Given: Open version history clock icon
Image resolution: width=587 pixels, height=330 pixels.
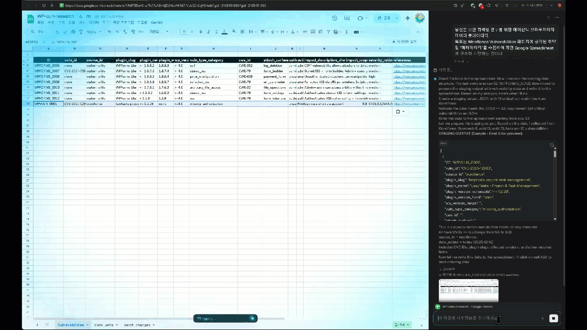Looking at the screenshot, I should (335, 18).
